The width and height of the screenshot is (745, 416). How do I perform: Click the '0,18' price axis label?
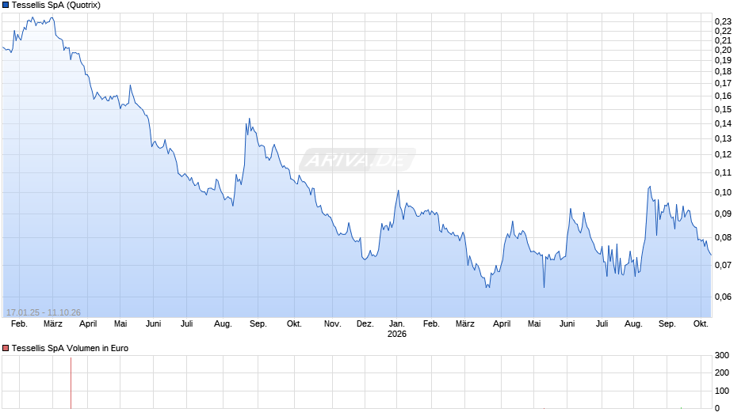[x=723, y=72]
